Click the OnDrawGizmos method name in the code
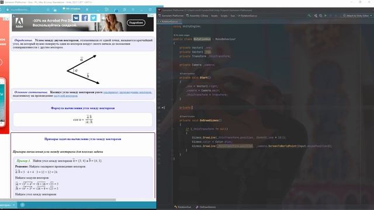Screen dimensions: 374x210 point(209,121)
